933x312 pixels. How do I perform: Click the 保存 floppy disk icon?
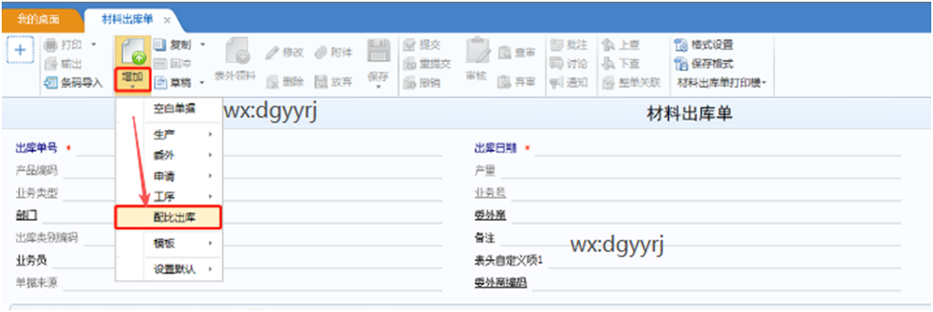pos(379,51)
